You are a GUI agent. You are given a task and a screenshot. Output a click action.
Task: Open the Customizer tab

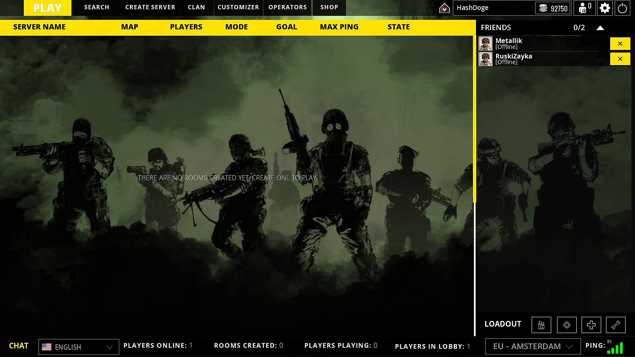(x=238, y=7)
